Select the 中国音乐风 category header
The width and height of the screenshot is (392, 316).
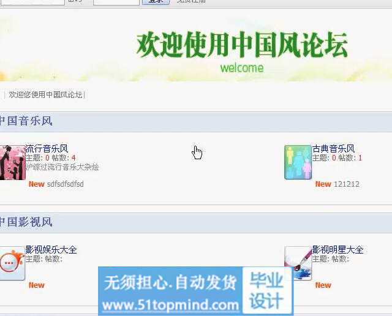click(26, 121)
